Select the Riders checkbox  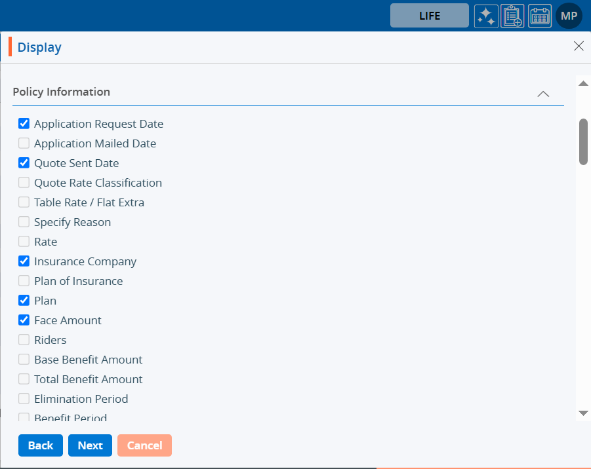(x=24, y=340)
